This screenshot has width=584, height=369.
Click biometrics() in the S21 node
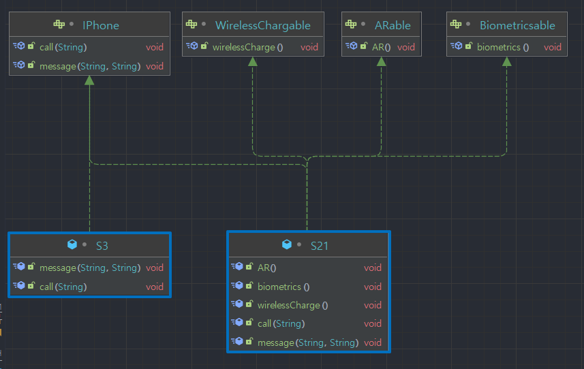pos(283,287)
